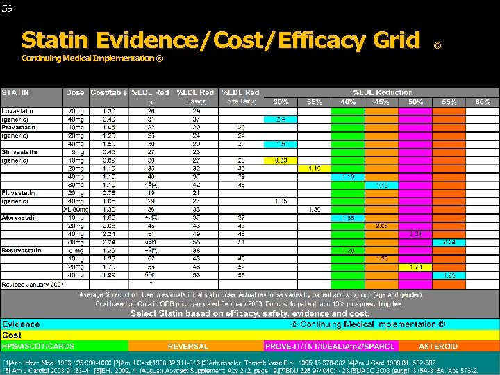Click the slide title 'Statin Evidence/Cost/Efficacy Grid'
This screenshot has width=500, height=375.
221,40
